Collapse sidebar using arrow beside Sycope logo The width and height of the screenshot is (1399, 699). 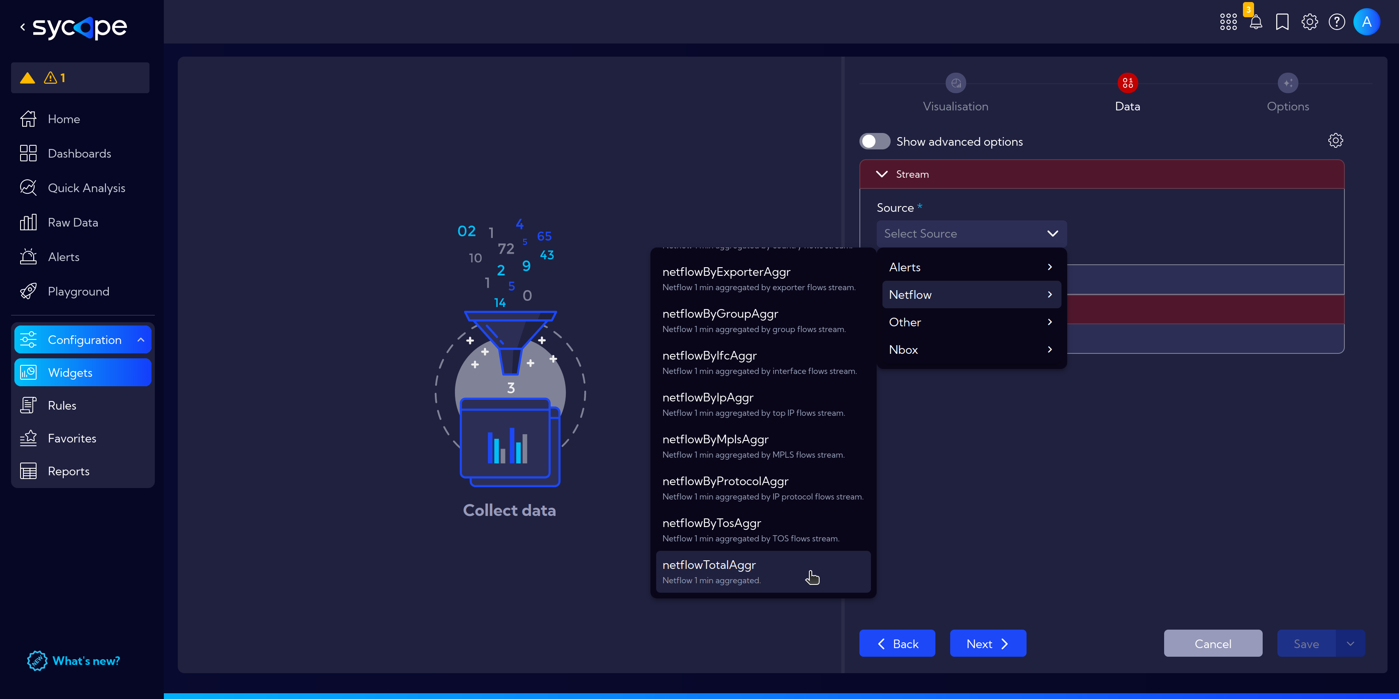22,27
